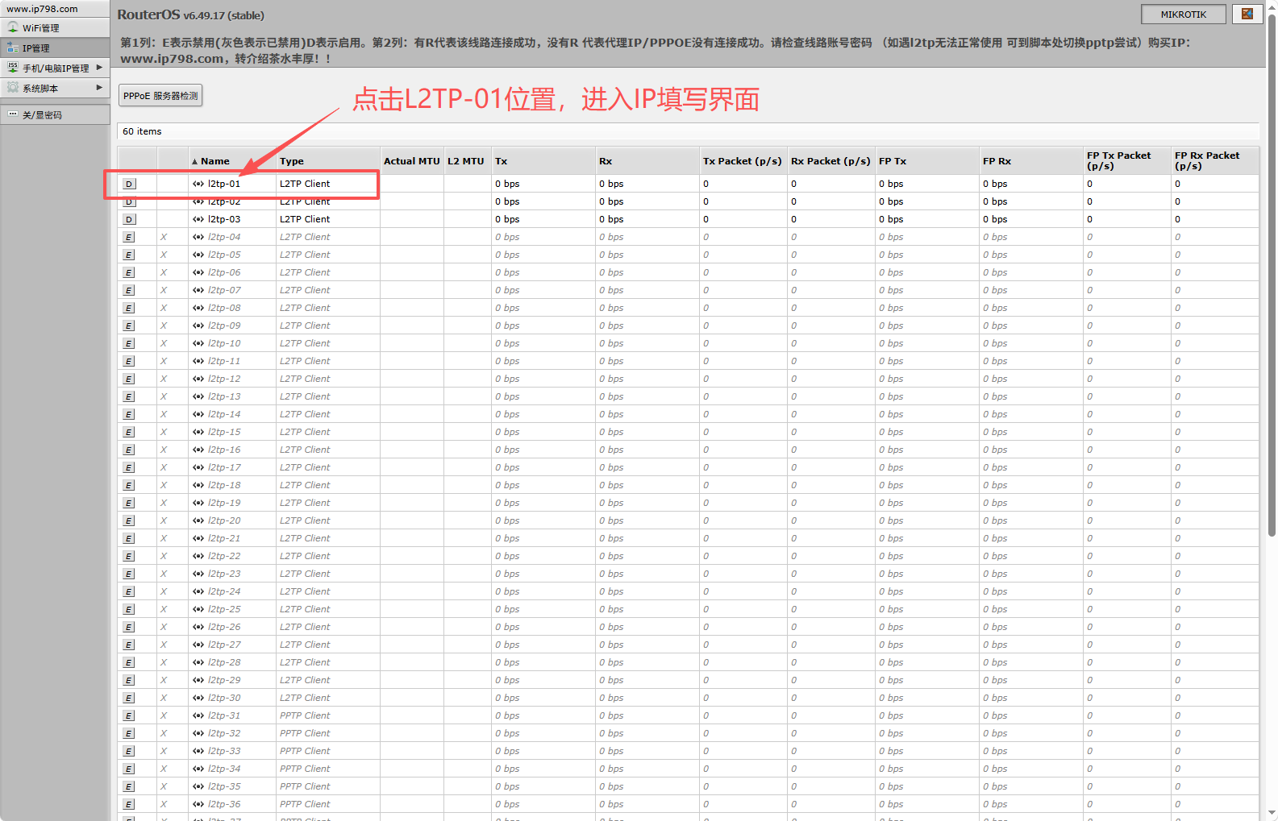This screenshot has width=1278, height=821.
Task: Enable l2tp-21 with its E button
Action: (x=129, y=538)
